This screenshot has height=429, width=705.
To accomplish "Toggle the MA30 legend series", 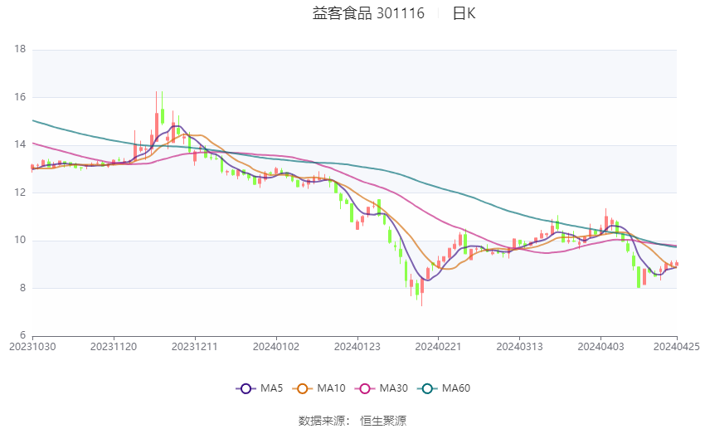I will (382, 388).
